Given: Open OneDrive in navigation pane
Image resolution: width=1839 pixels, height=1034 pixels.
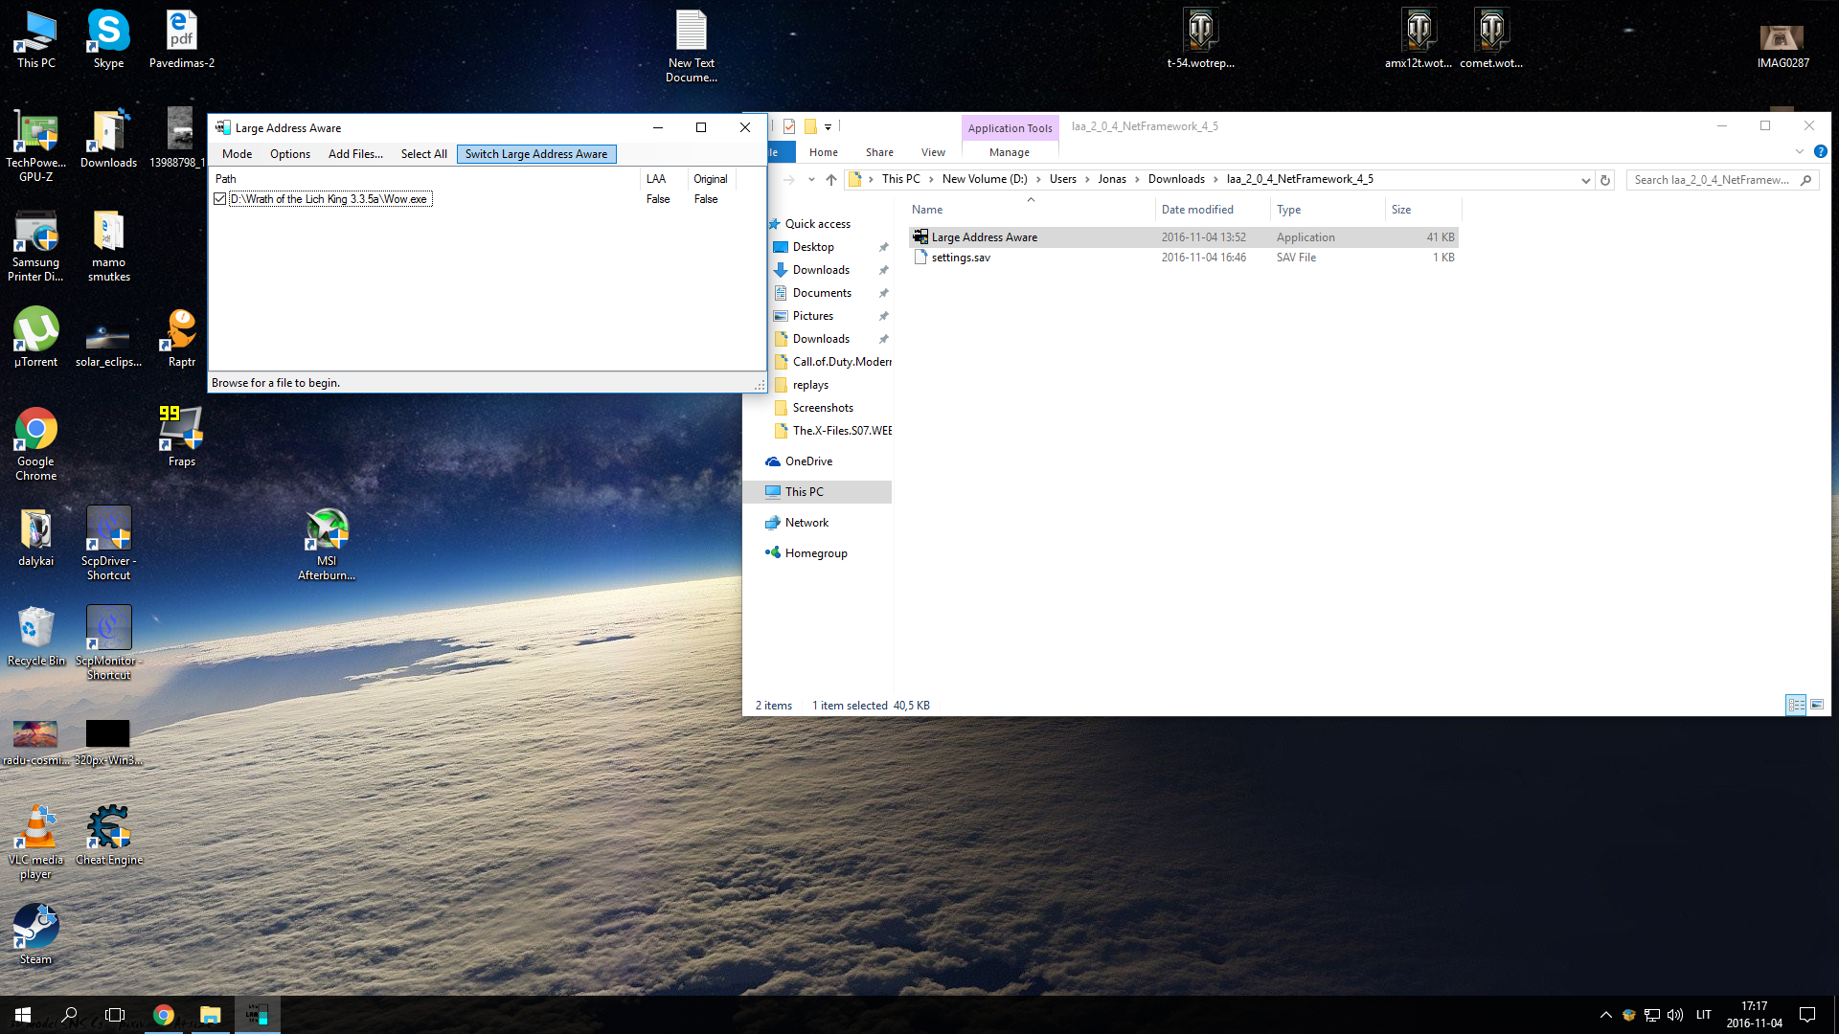Looking at the screenshot, I should click(808, 461).
